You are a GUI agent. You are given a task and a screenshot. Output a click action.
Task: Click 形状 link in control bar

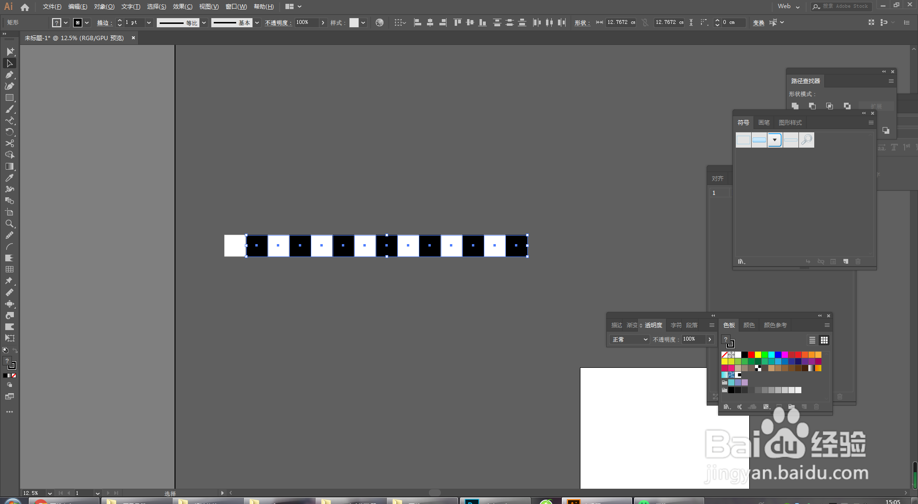pos(582,23)
